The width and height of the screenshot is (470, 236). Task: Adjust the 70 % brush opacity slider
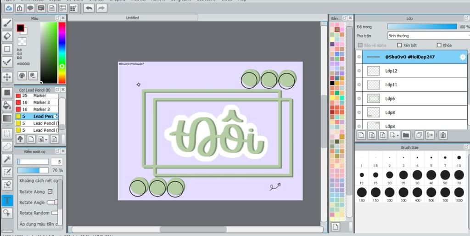(x=33, y=170)
